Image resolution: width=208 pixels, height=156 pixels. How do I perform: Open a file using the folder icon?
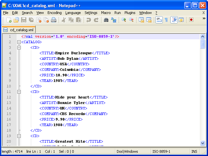coord(16,20)
